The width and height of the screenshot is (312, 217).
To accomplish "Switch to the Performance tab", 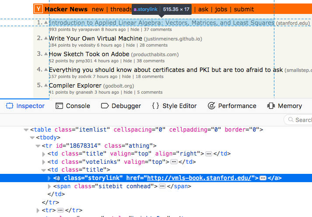I will [232, 106].
